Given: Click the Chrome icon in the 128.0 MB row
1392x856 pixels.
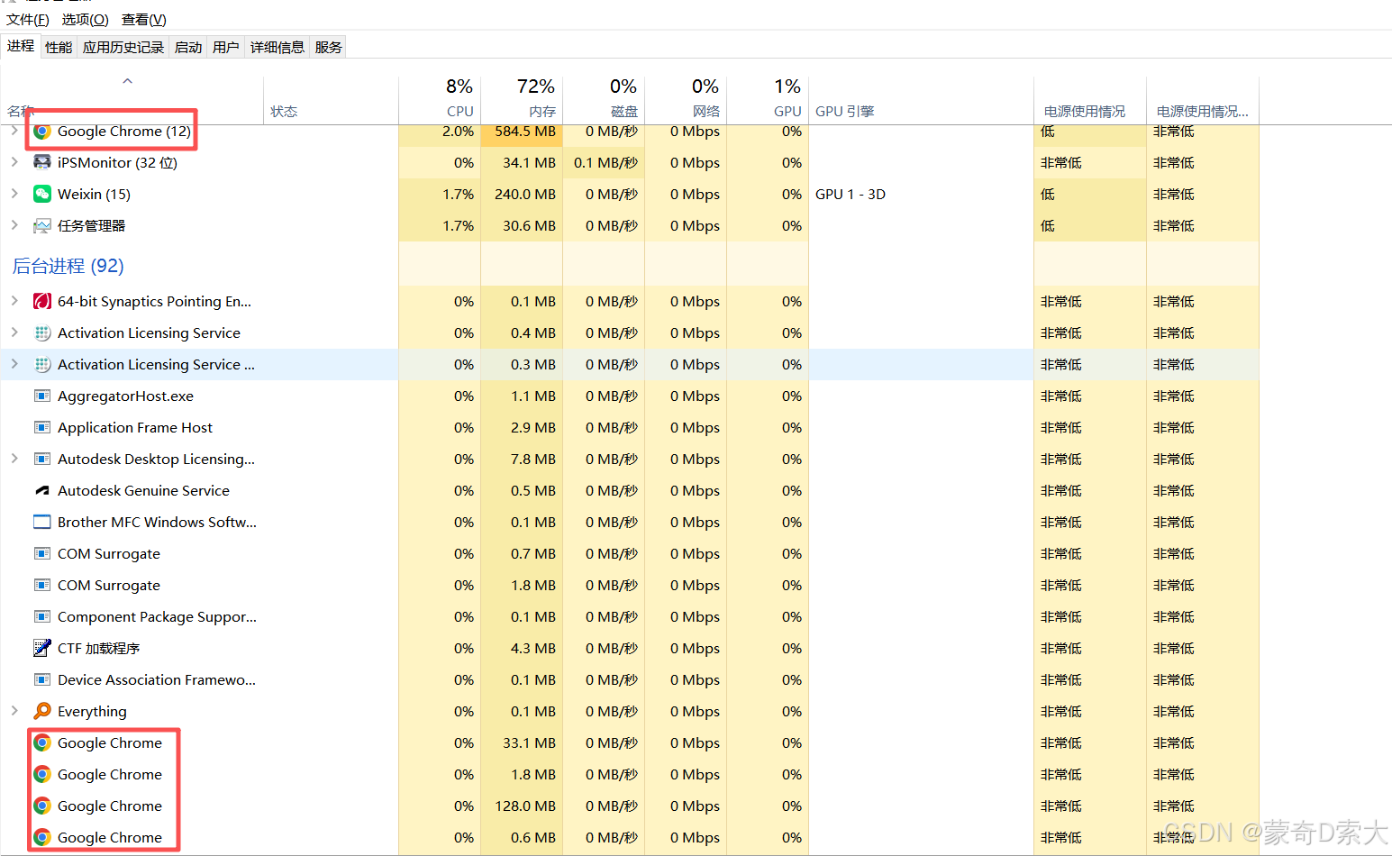Looking at the screenshot, I should click(x=42, y=806).
